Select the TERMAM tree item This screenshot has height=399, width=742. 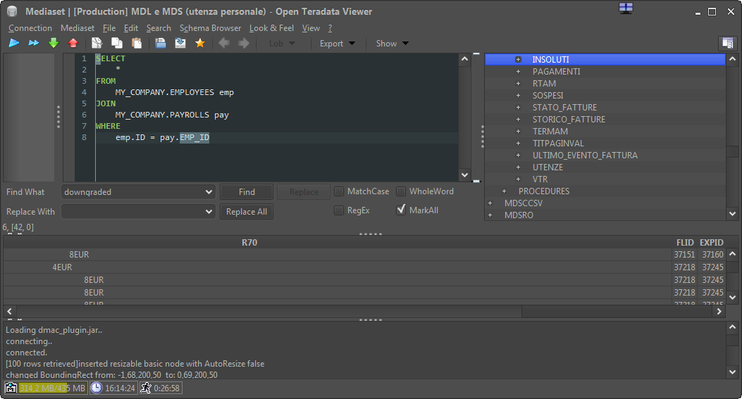pos(550,132)
